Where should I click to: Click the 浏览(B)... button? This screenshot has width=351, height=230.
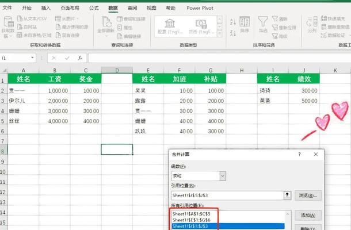308,195
